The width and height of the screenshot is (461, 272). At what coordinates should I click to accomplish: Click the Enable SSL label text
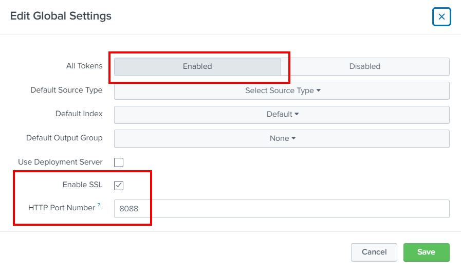tap(82, 185)
